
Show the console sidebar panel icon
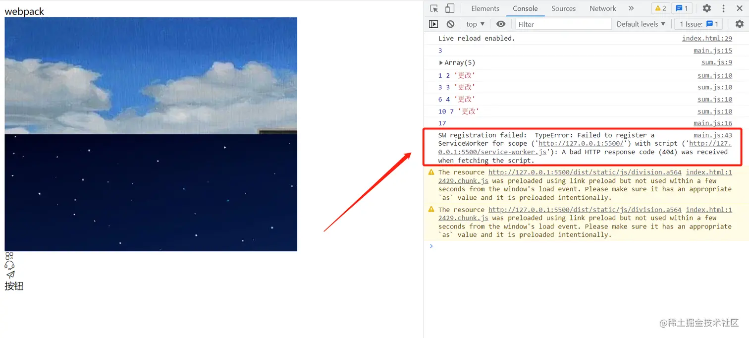pos(433,24)
